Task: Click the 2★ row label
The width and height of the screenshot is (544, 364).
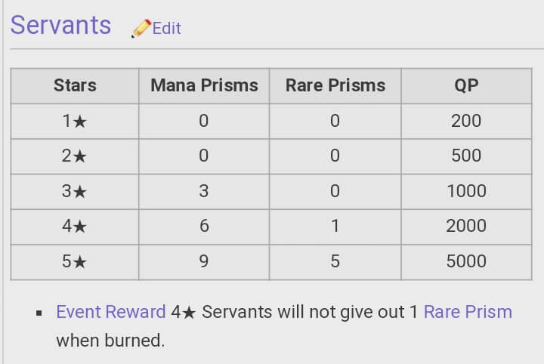Action: (75, 156)
